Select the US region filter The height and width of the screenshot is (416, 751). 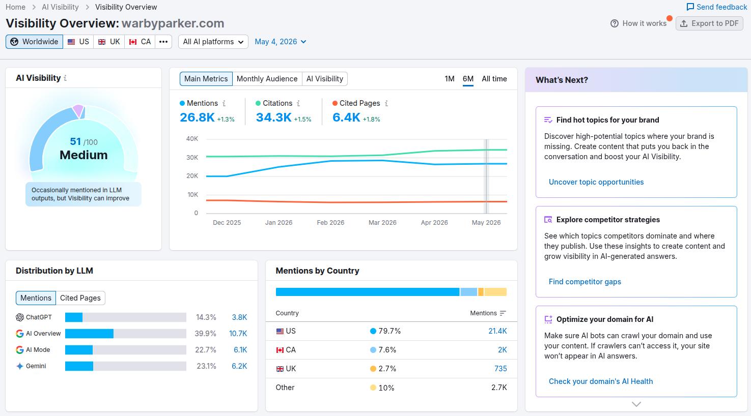(x=78, y=42)
